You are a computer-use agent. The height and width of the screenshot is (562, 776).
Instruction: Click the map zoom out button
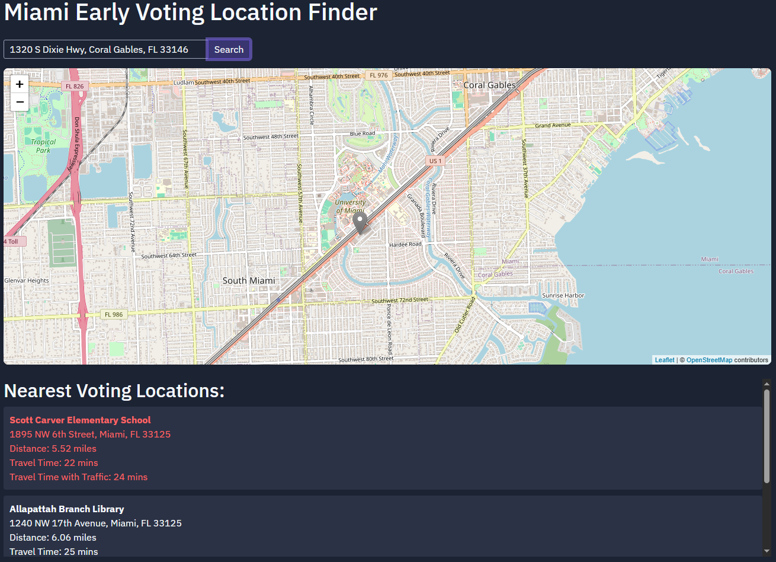20,103
